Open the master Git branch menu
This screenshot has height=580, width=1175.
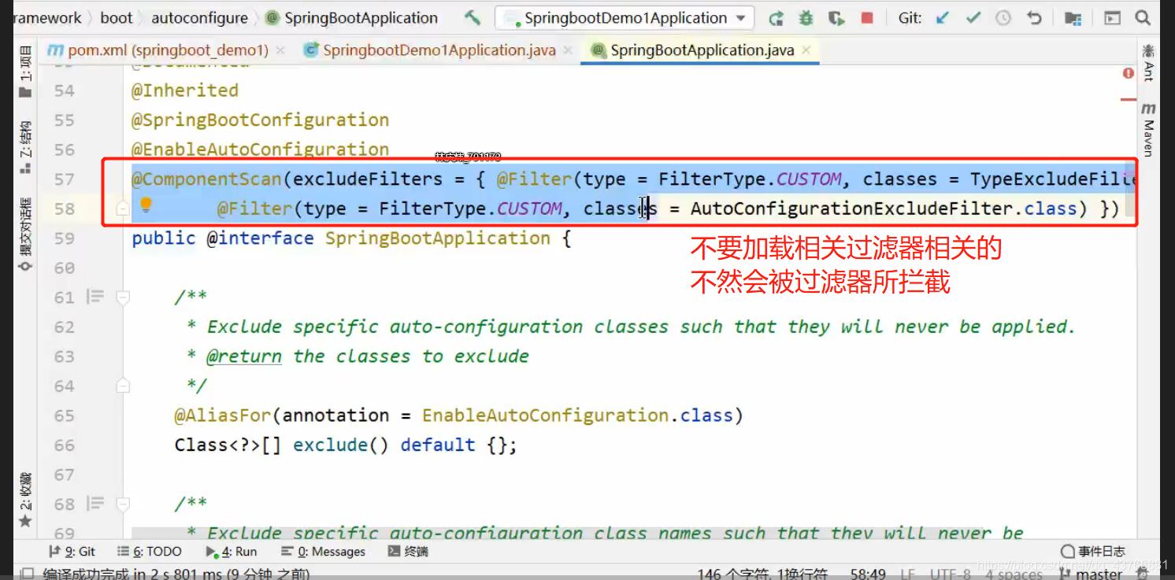point(1092,574)
